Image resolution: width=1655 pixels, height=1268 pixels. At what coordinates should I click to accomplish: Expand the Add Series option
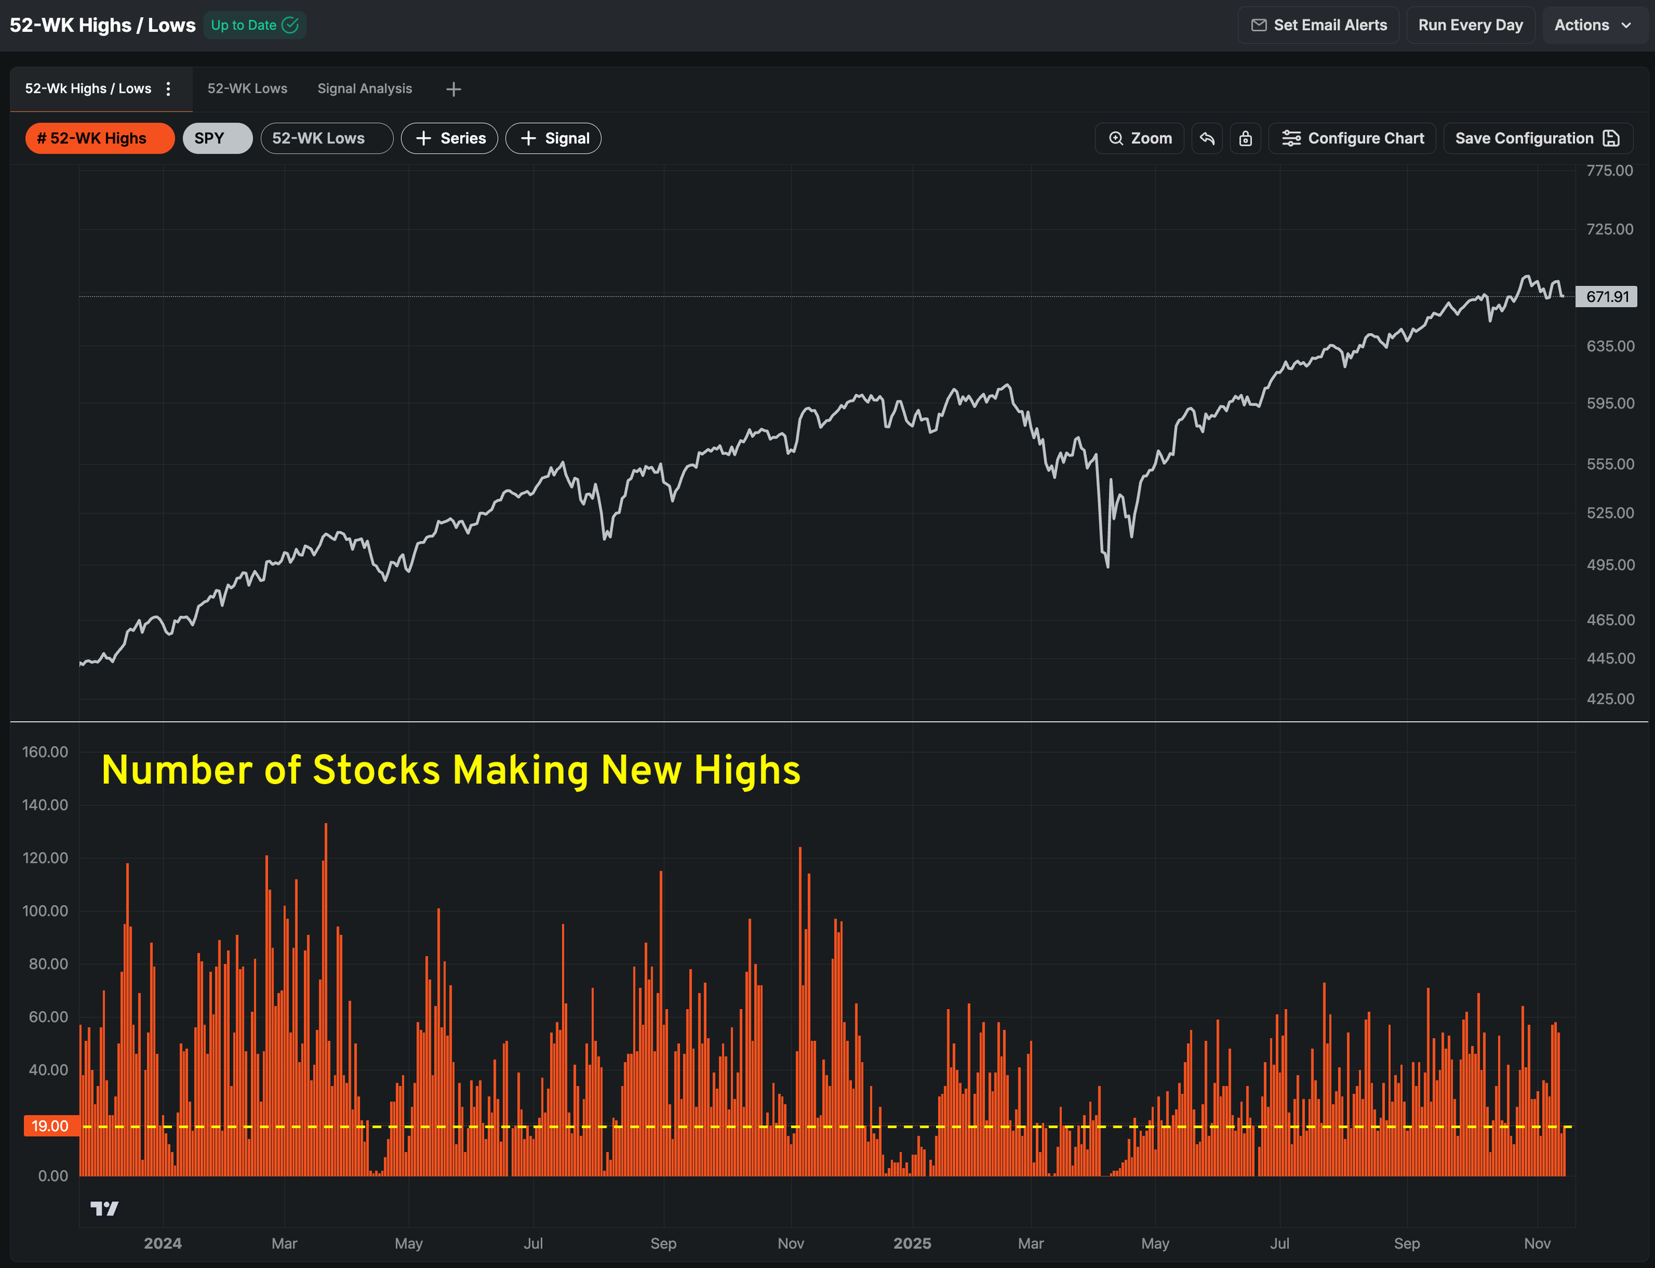tap(449, 138)
